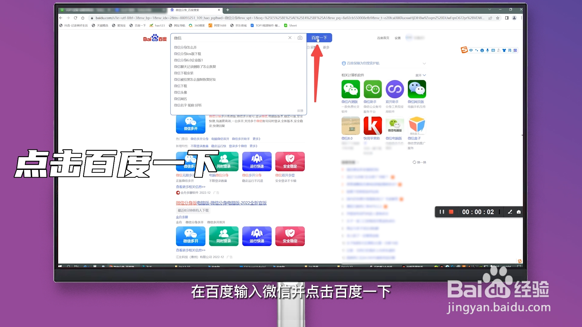Image resolution: width=582 pixels, height=327 pixels.
Task: Open the browser three-dot menu
Action: 522,18
